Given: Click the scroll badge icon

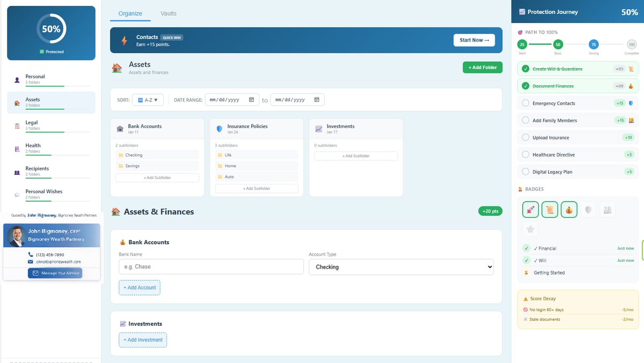Looking at the screenshot, I should [x=550, y=210].
